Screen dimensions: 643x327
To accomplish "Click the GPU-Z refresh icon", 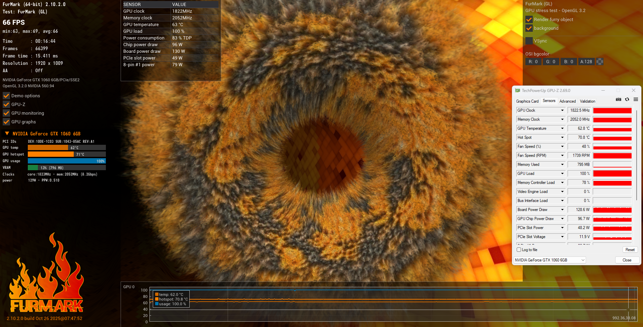I will [x=627, y=100].
